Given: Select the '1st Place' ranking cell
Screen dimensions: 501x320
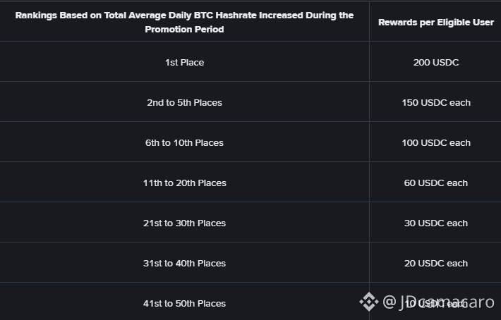Looking at the screenshot, I should 184,63.
